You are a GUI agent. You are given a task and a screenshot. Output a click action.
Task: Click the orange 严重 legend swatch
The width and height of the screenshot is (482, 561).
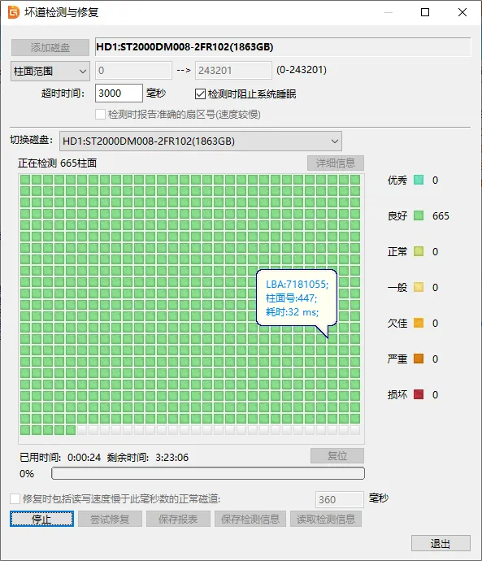coord(419,359)
